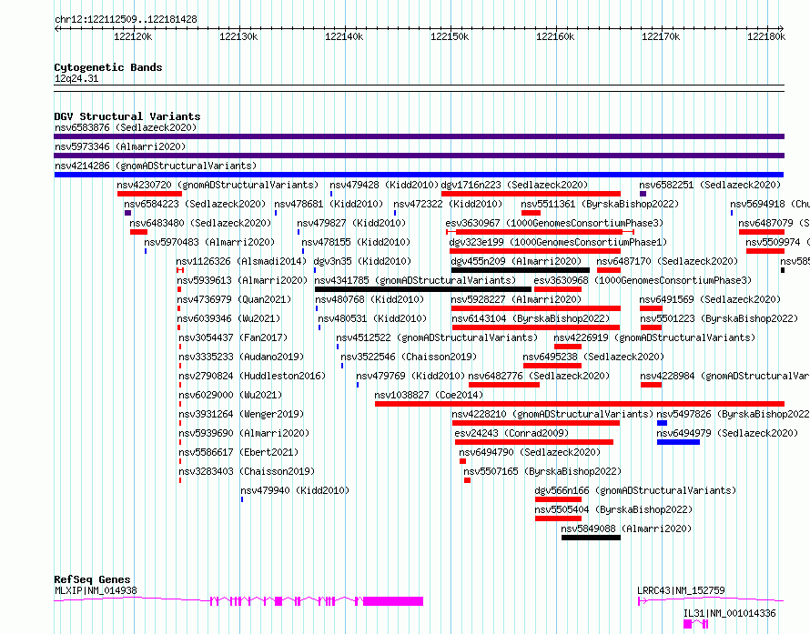Click nsv6494790 (Sedlazeck2020) label
The height and width of the screenshot is (634, 810).
pos(530,452)
